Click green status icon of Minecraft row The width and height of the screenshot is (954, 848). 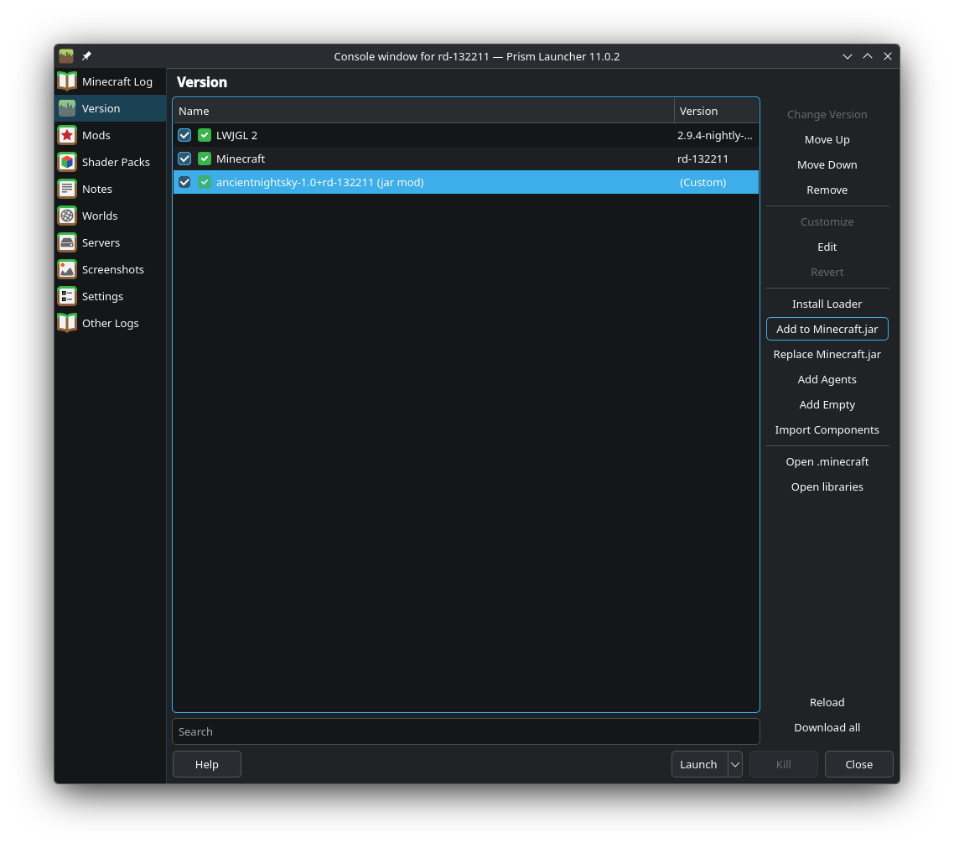205,159
